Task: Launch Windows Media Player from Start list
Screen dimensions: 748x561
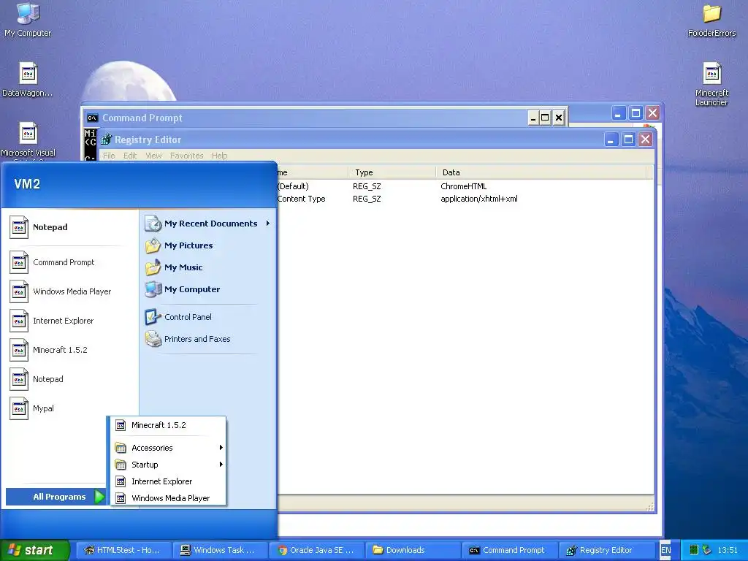Action: tap(72, 291)
